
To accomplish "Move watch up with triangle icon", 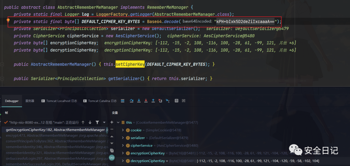I will click(112, 136).
